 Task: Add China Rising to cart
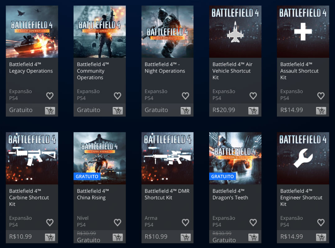pyautogui.click(x=118, y=237)
